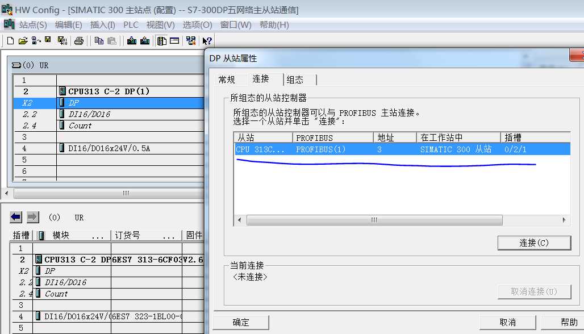Click the 在工作站中 column header
Image resolution: width=584 pixels, height=334 pixels.
click(x=458, y=137)
